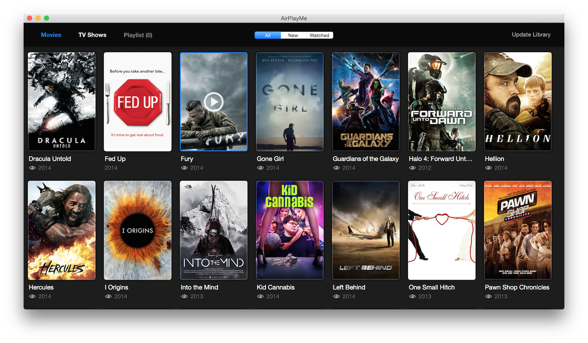Zoom AirPlayMe window with the green button
The height and width of the screenshot is (343, 588).
tap(46, 18)
